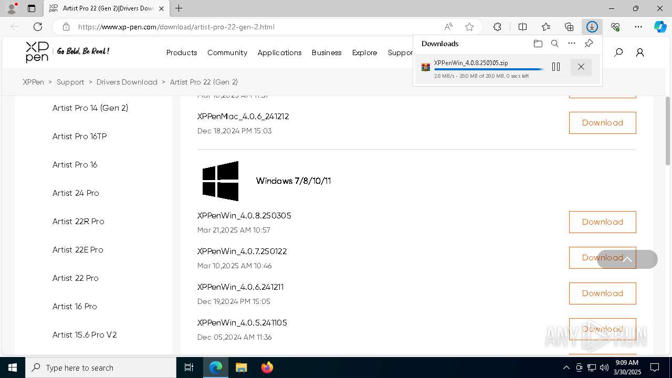Select Artist Pro 16TP in sidebar
This screenshot has width=672, height=378.
point(79,136)
